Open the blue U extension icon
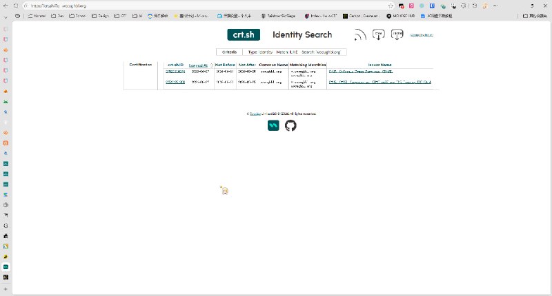 point(433,6)
